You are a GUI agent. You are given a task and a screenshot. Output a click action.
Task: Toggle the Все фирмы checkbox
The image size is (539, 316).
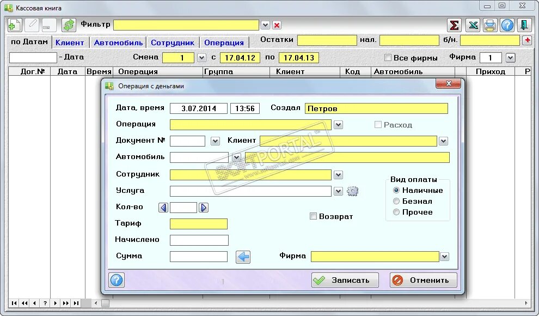[388, 57]
